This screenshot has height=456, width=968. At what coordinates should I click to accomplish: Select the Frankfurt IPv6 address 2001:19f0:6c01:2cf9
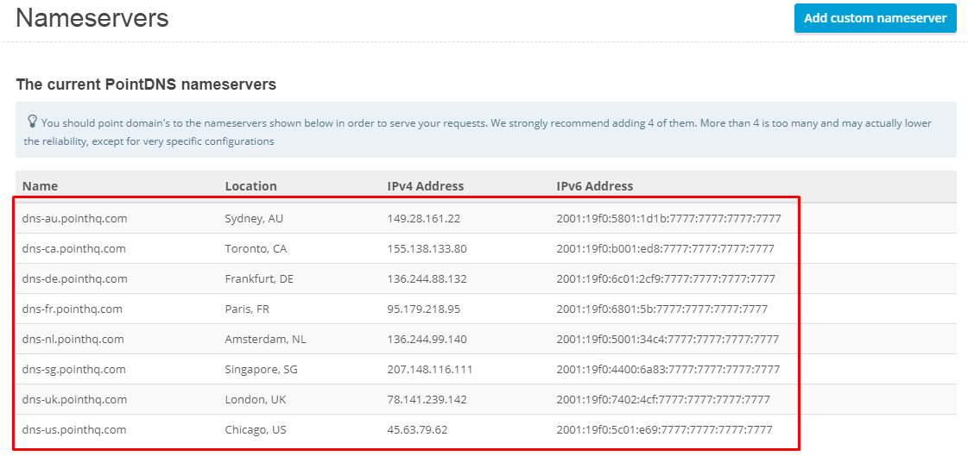click(666, 278)
